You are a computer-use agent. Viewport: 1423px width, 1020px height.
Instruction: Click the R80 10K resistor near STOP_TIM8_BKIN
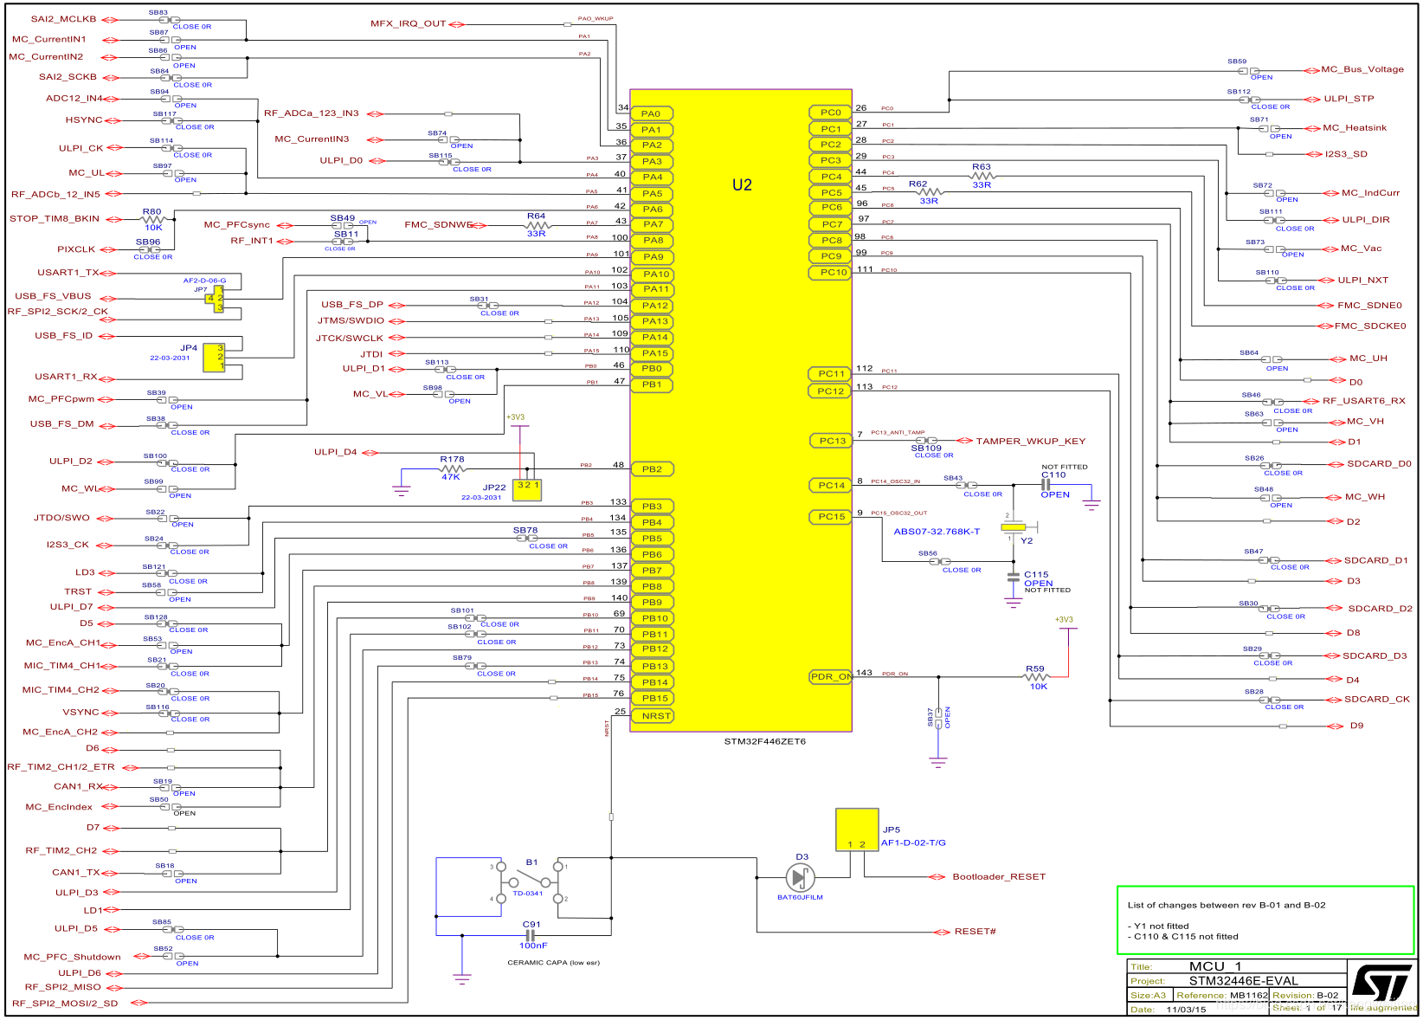[151, 217]
